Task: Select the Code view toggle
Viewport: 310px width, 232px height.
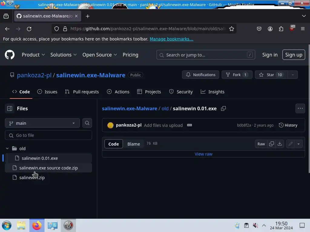Action: pyautogui.click(x=114, y=144)
